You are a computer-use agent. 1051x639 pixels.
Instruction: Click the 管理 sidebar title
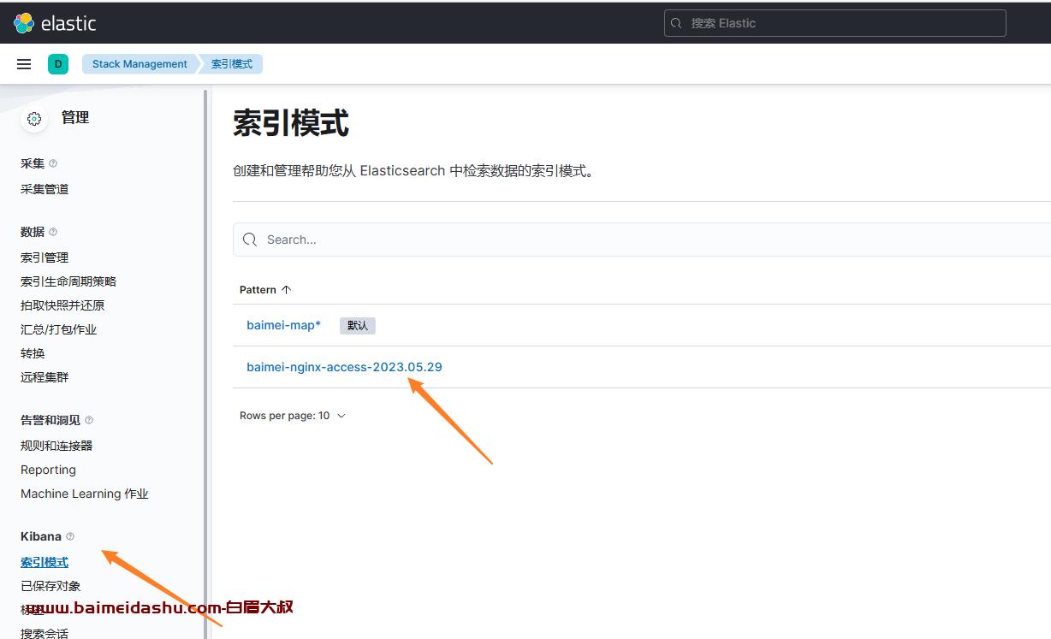point(75,118)
